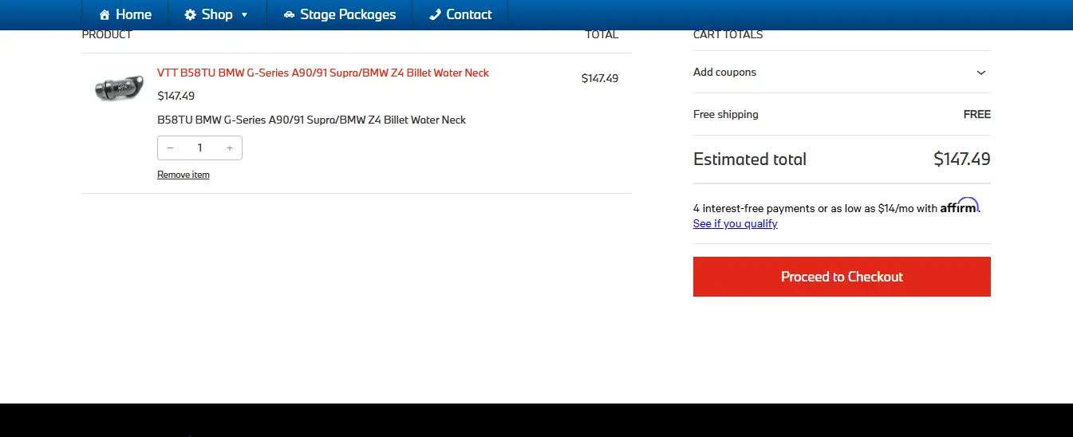Screen dimensions: 1073x437
Task: Go to the Home menu item
Action: click(133, 15)
